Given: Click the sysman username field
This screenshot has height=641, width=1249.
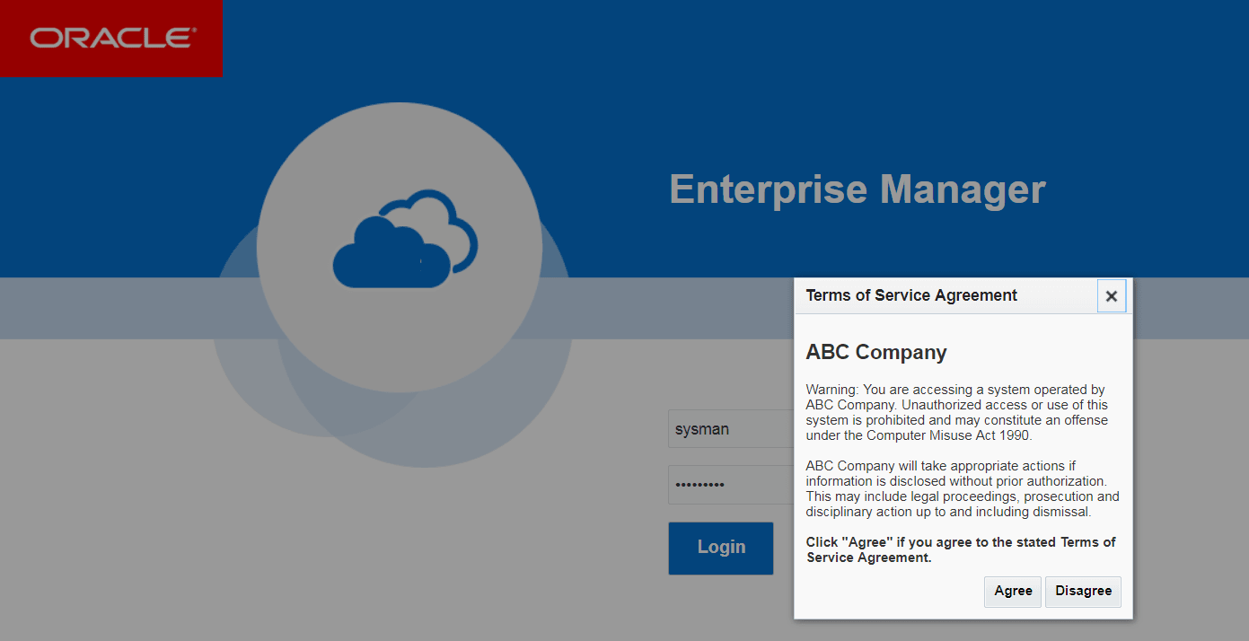Looking at the screenshot, I should pos(727,428).
